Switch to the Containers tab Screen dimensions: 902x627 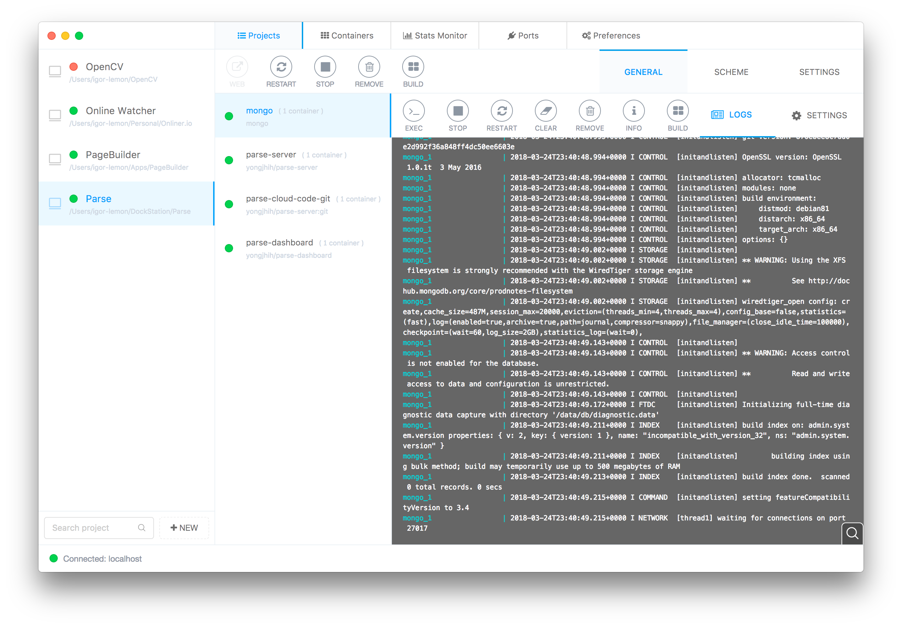pos(347,36)
